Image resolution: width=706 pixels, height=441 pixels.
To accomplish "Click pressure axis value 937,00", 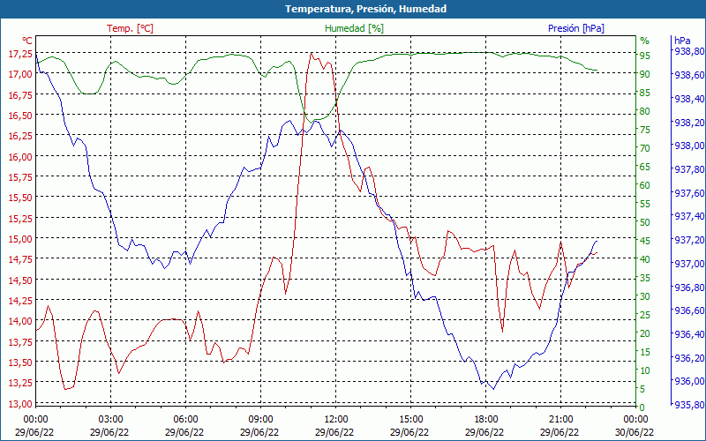I will (689, 264).
